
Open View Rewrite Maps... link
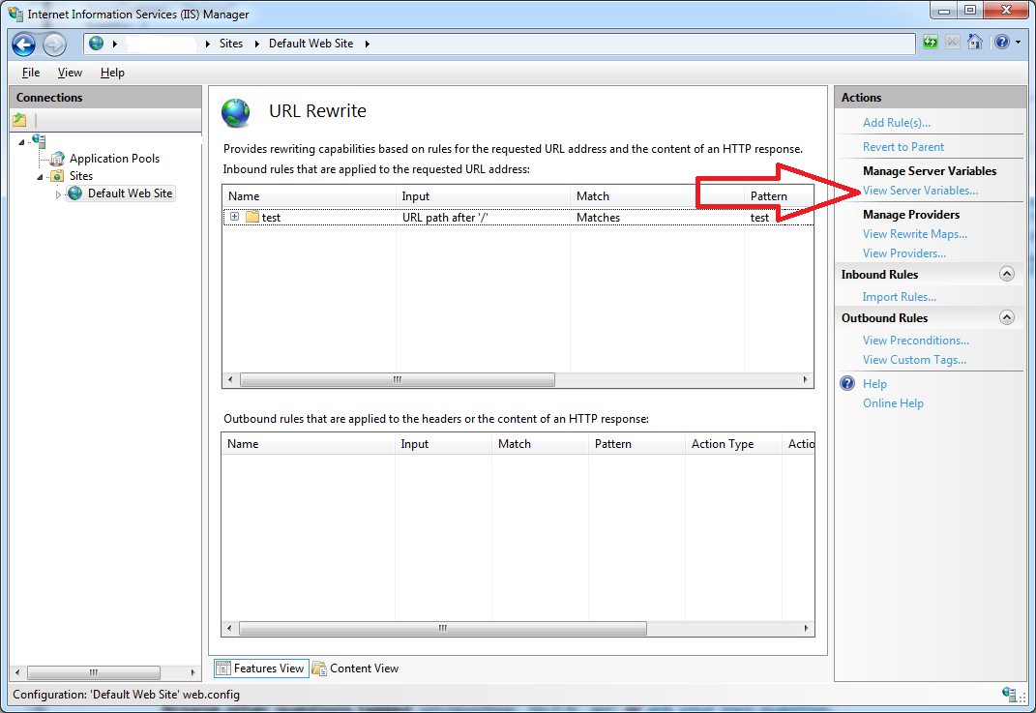[x=914, y=234]
